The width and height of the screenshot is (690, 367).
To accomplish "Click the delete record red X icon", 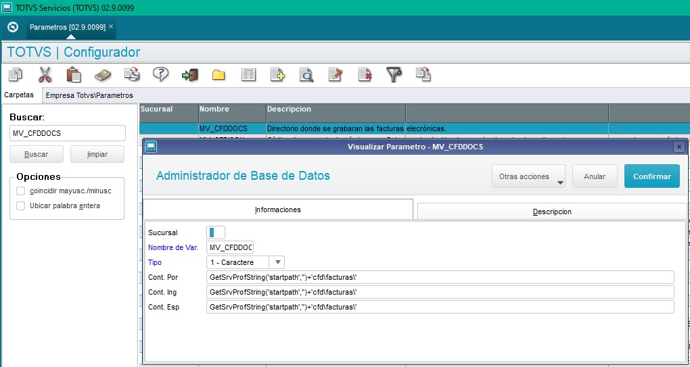I will (x=365, y=75).
